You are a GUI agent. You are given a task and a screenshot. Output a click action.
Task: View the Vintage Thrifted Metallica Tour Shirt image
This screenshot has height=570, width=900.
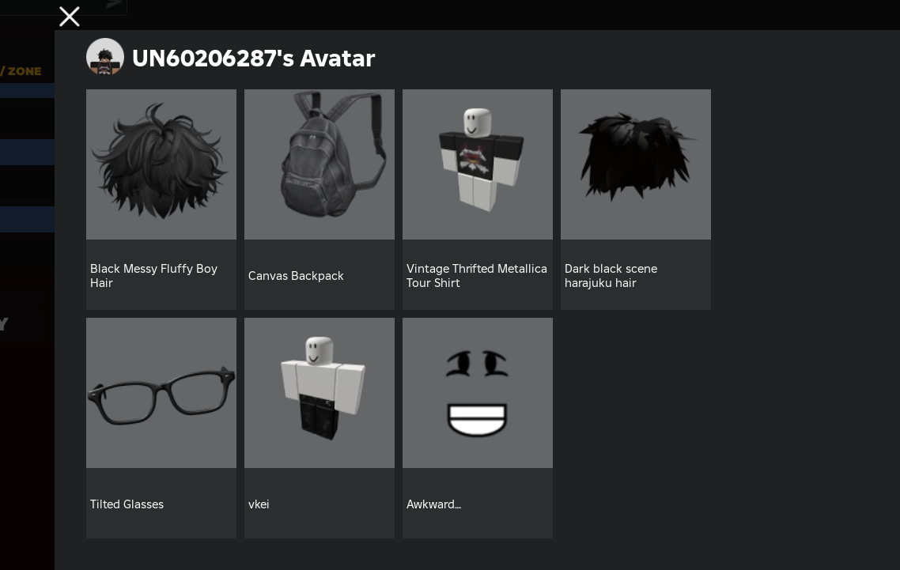pos(478,164)
